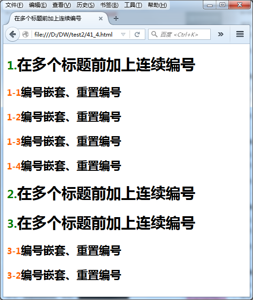253x300 pixels.
Task: Maximize the browser window
Action: 222,5
